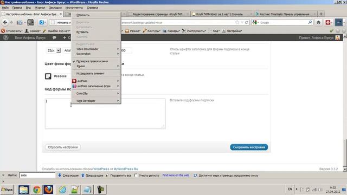Click the magnifier icon in the Google search box
This screenshot has width=347, height=195.
click(x=310, y=22)
